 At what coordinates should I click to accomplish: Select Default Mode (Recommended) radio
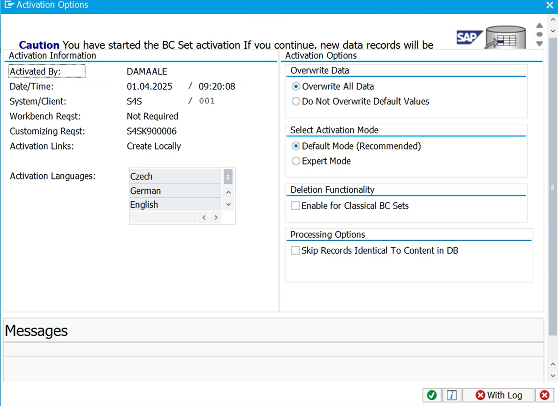[x=296, y=146]
